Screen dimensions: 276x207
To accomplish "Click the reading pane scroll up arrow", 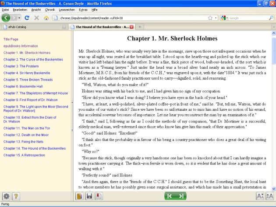I will pos(274,33).
